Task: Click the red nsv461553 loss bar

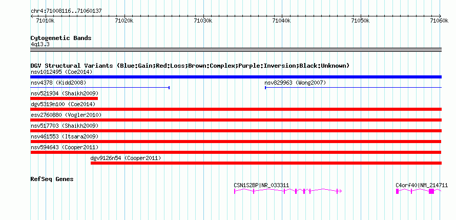Action: [x=236, y=142]
